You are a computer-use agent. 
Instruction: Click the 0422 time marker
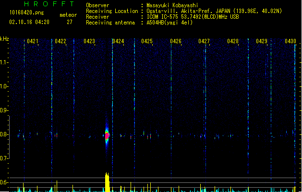tap(60, 41)
